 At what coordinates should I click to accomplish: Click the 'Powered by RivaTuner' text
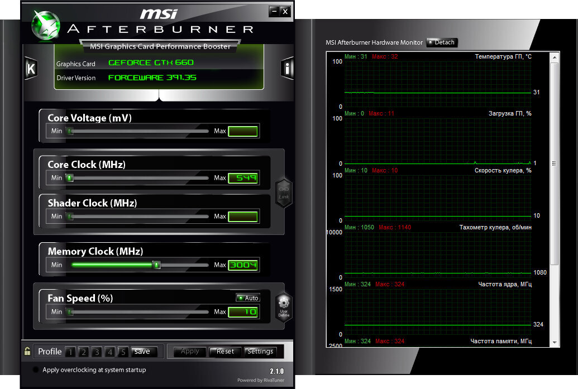pos(261,380)
